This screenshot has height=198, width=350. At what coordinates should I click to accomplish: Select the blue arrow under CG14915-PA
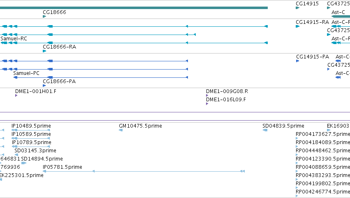[x=297, y=61]
